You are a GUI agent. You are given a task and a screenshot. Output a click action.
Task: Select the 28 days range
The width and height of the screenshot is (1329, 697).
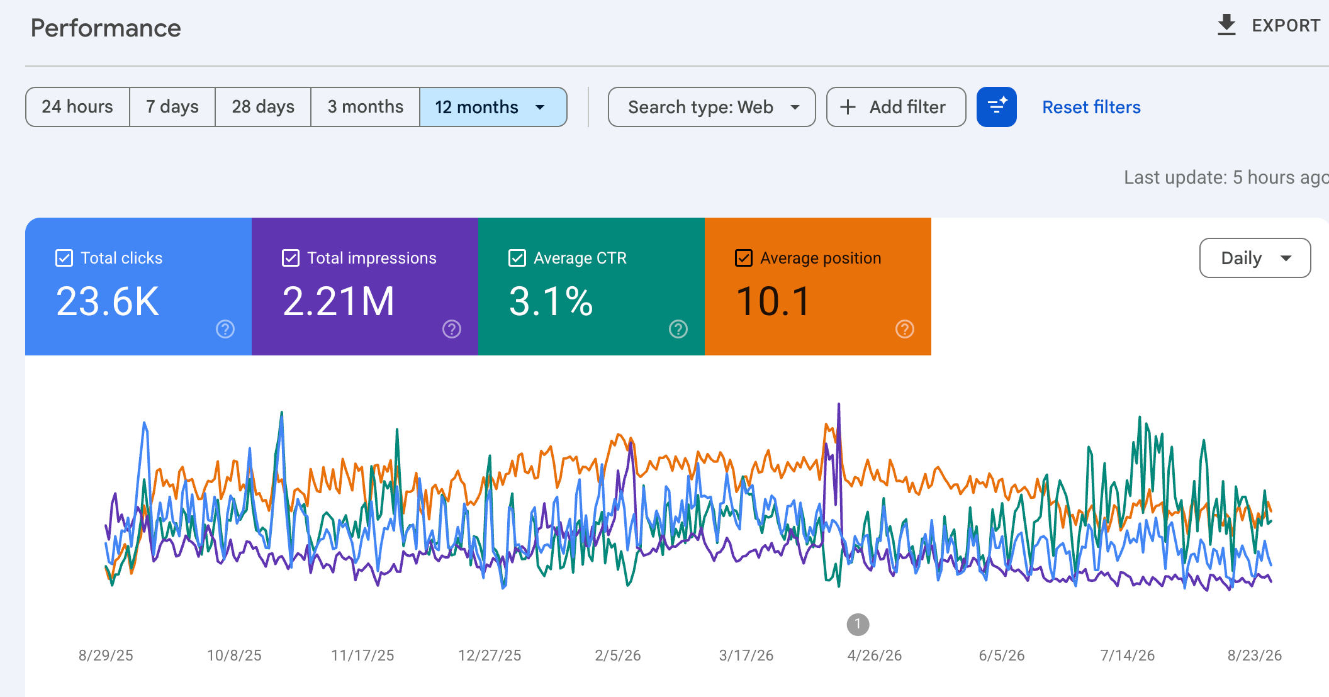tap(263, 107)
